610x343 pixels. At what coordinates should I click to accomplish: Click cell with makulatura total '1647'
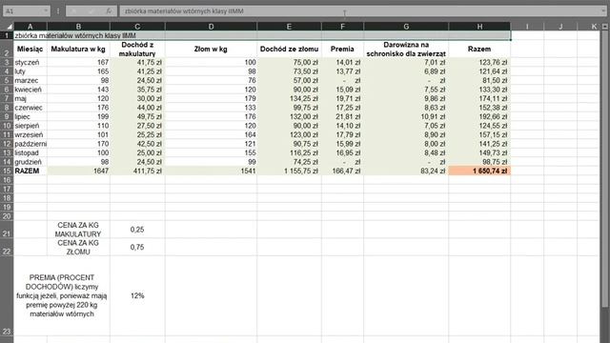coord(78,171)
